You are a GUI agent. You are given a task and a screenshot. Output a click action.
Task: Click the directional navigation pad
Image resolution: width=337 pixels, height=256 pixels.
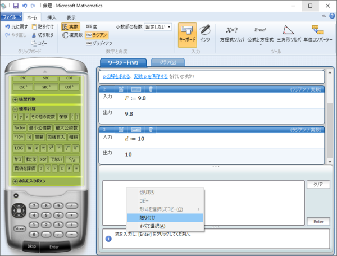pos(19,211)
